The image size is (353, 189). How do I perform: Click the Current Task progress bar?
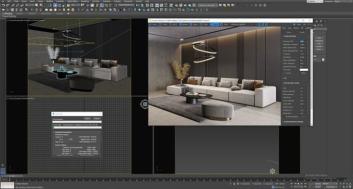pos(77,127)
